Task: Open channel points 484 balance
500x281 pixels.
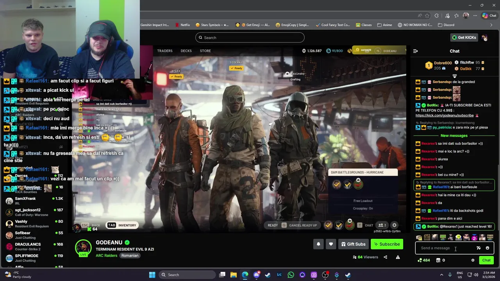Action: [423, 260]
